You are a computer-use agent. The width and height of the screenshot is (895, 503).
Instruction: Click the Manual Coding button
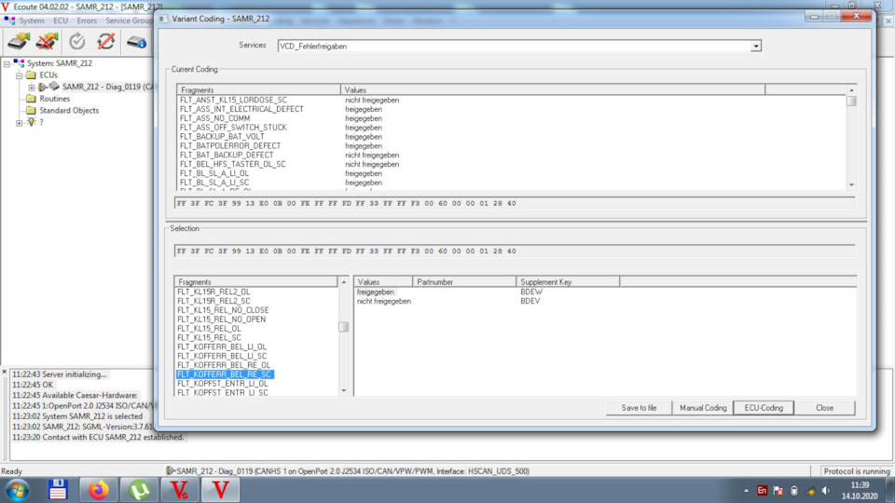703,408
